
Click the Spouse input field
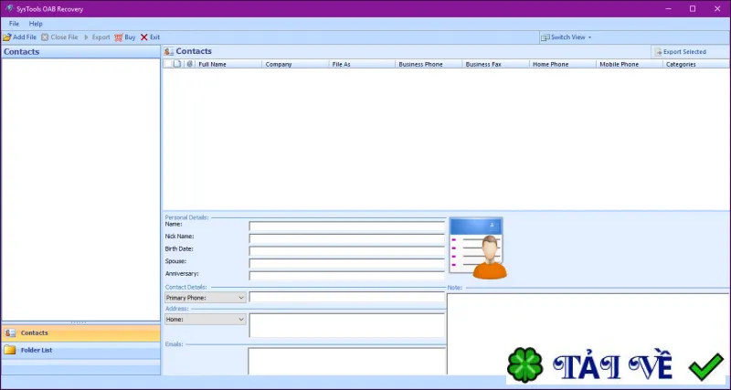coord(347,263)
